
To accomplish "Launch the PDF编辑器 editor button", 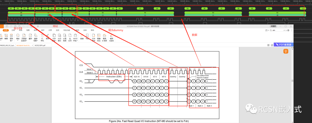I will pyautogui.click(x=283, y=44).
